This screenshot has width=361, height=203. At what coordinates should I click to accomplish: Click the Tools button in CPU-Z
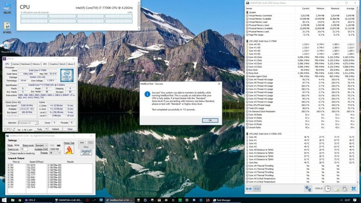tap(39, 129)
